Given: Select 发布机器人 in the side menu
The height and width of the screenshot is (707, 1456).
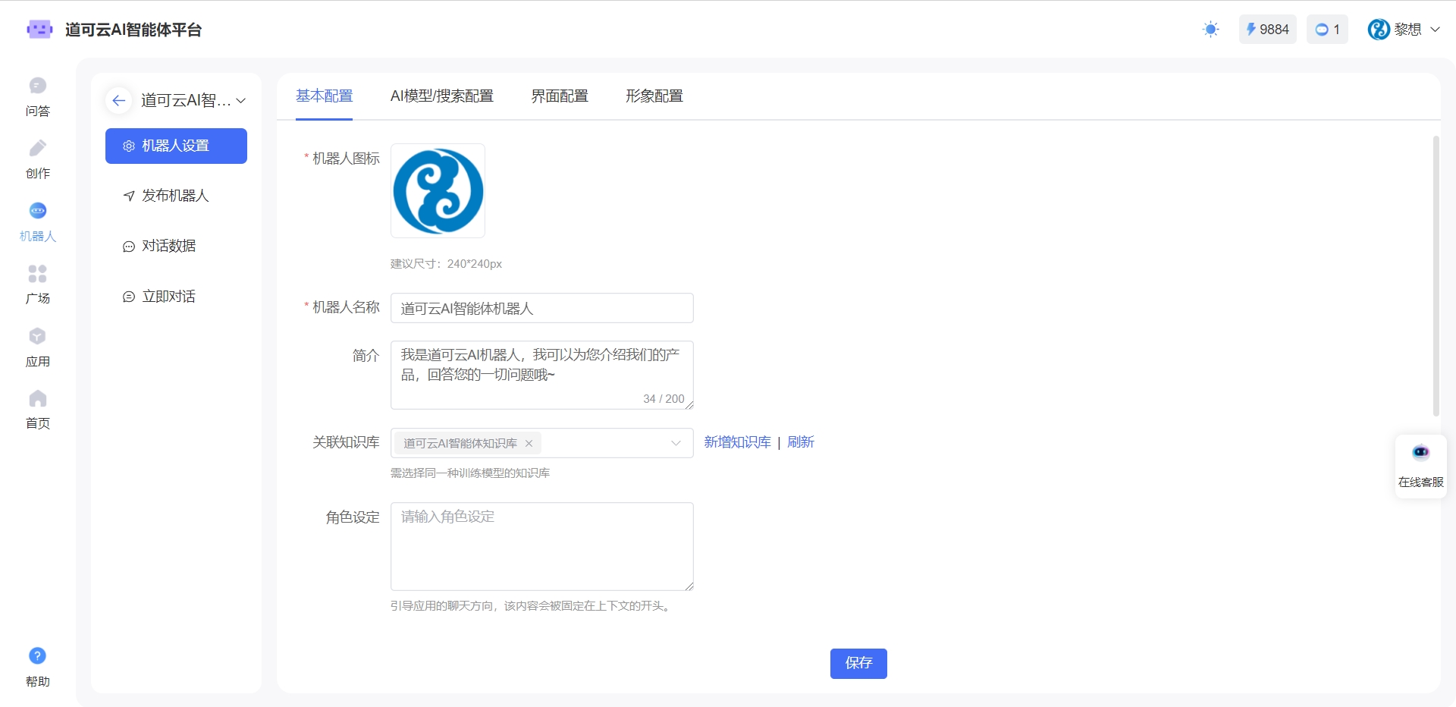Looking at the screenshot, I should [x=175, y=196].
